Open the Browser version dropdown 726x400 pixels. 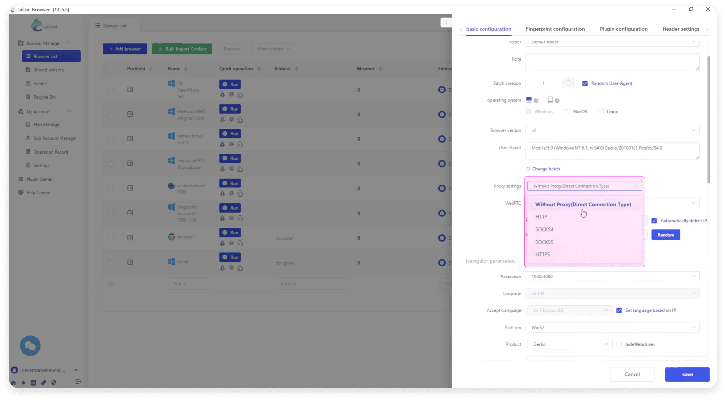(612, 130)
